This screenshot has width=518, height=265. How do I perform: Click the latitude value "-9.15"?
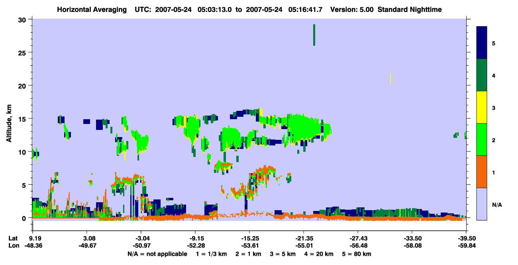pyautogui.click(x=196, y=238)
